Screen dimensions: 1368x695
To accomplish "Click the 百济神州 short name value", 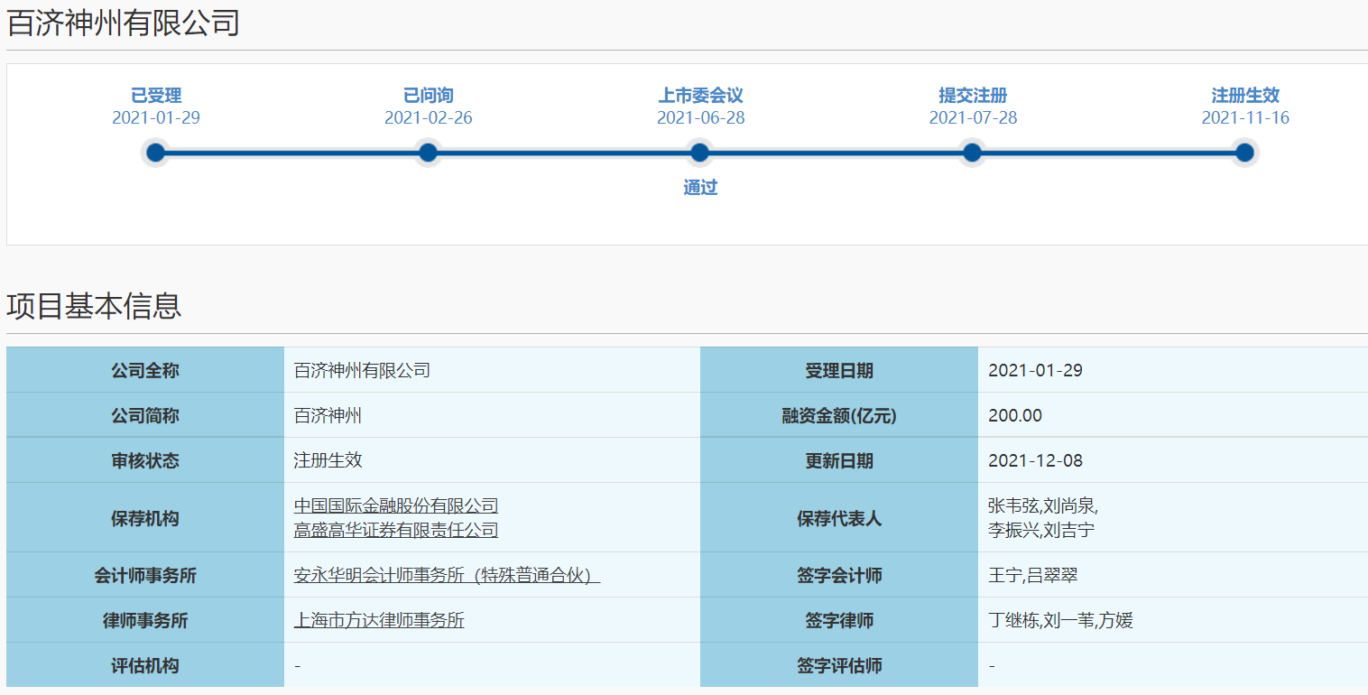I will click(328, 415).
